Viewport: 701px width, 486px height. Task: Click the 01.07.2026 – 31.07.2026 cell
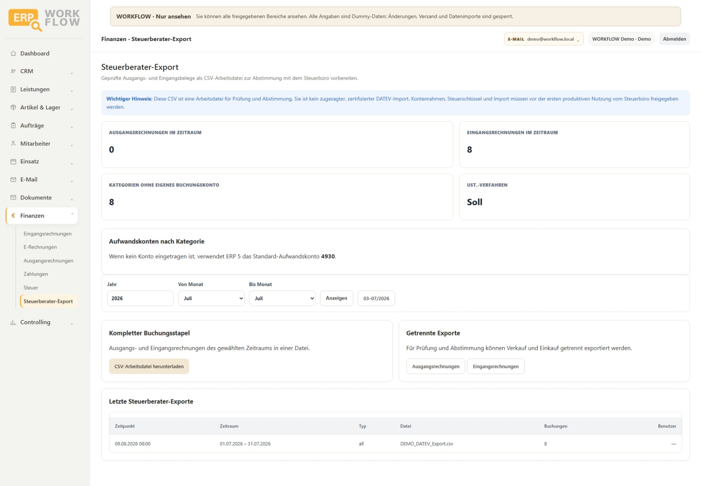245,444
